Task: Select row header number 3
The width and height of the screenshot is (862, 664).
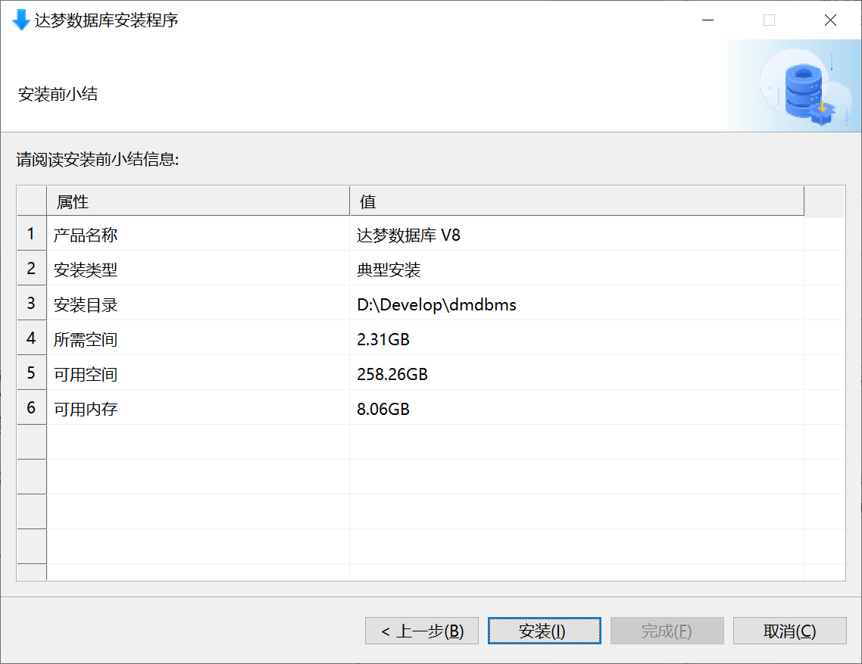Action: pyautogui.click(x=31, y=303)
